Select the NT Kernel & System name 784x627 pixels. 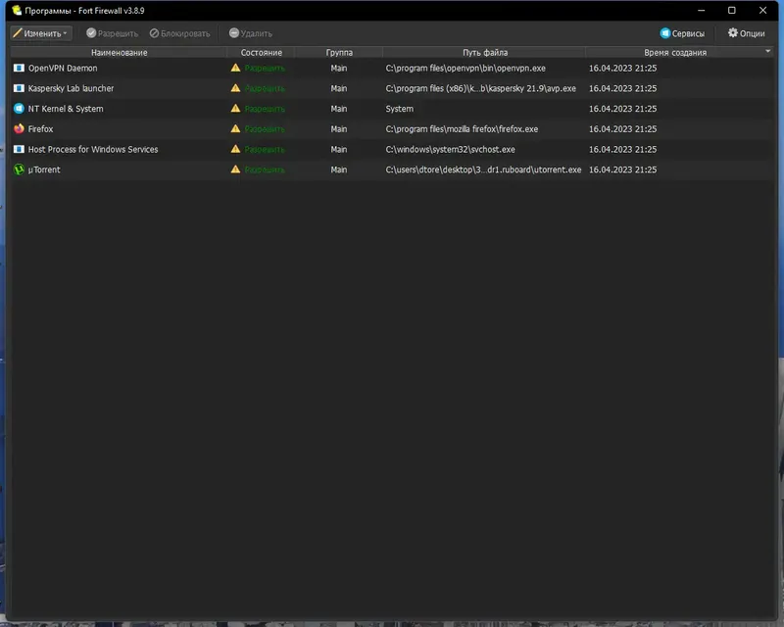pyautogui.click(x=66, y=109)
